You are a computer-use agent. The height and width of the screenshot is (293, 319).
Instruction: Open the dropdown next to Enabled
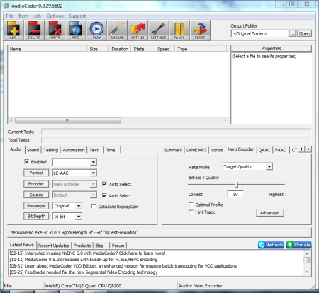pos(94,162)
